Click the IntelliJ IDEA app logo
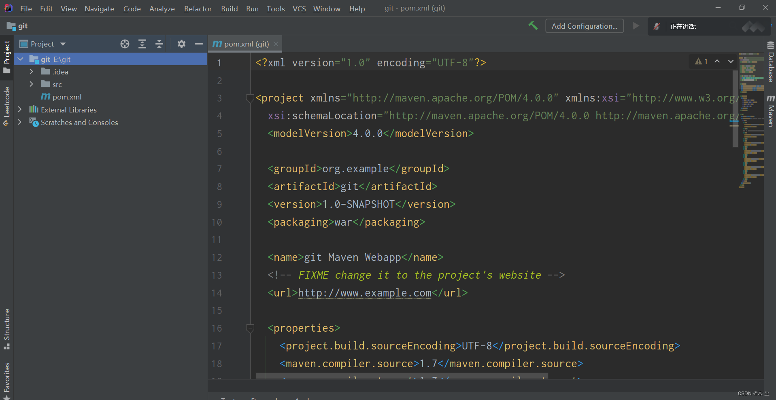Image resolution: width=776 pixels, height=400 pixels. 8,8
